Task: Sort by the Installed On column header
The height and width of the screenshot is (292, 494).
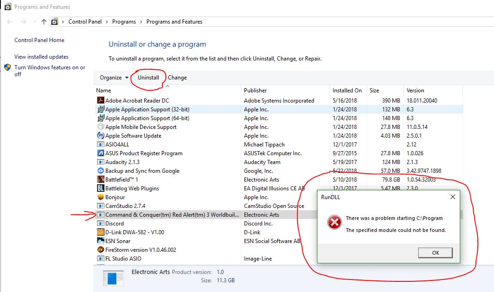Action: point(348,91)
